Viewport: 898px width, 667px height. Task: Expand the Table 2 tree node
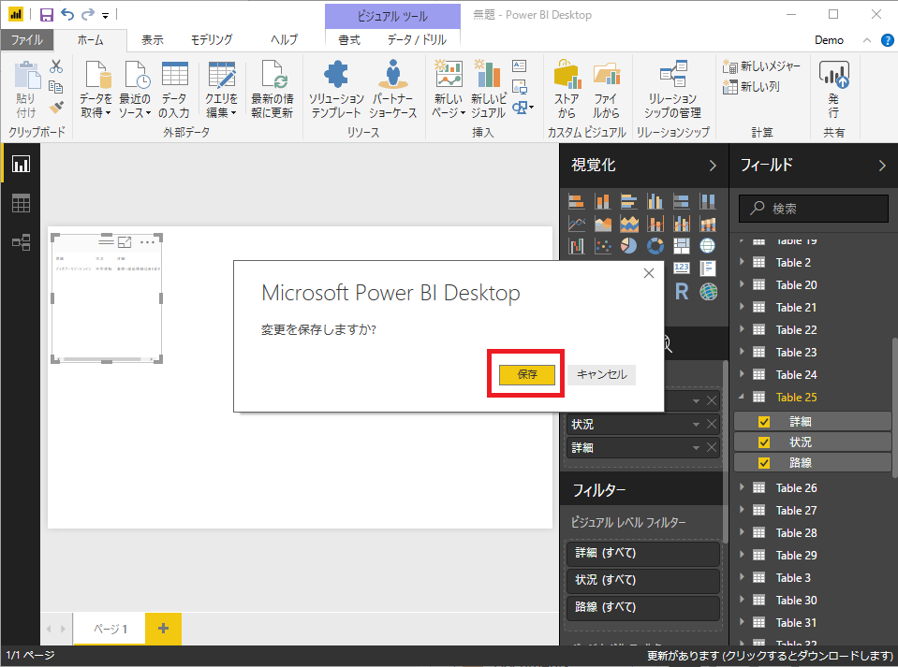(742, 262)
